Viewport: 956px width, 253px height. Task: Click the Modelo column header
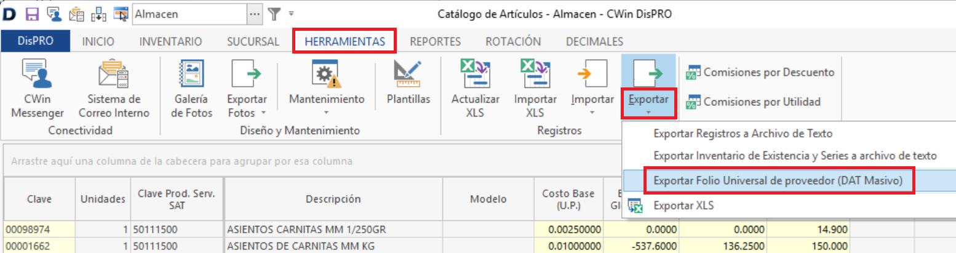click(488, 199)
